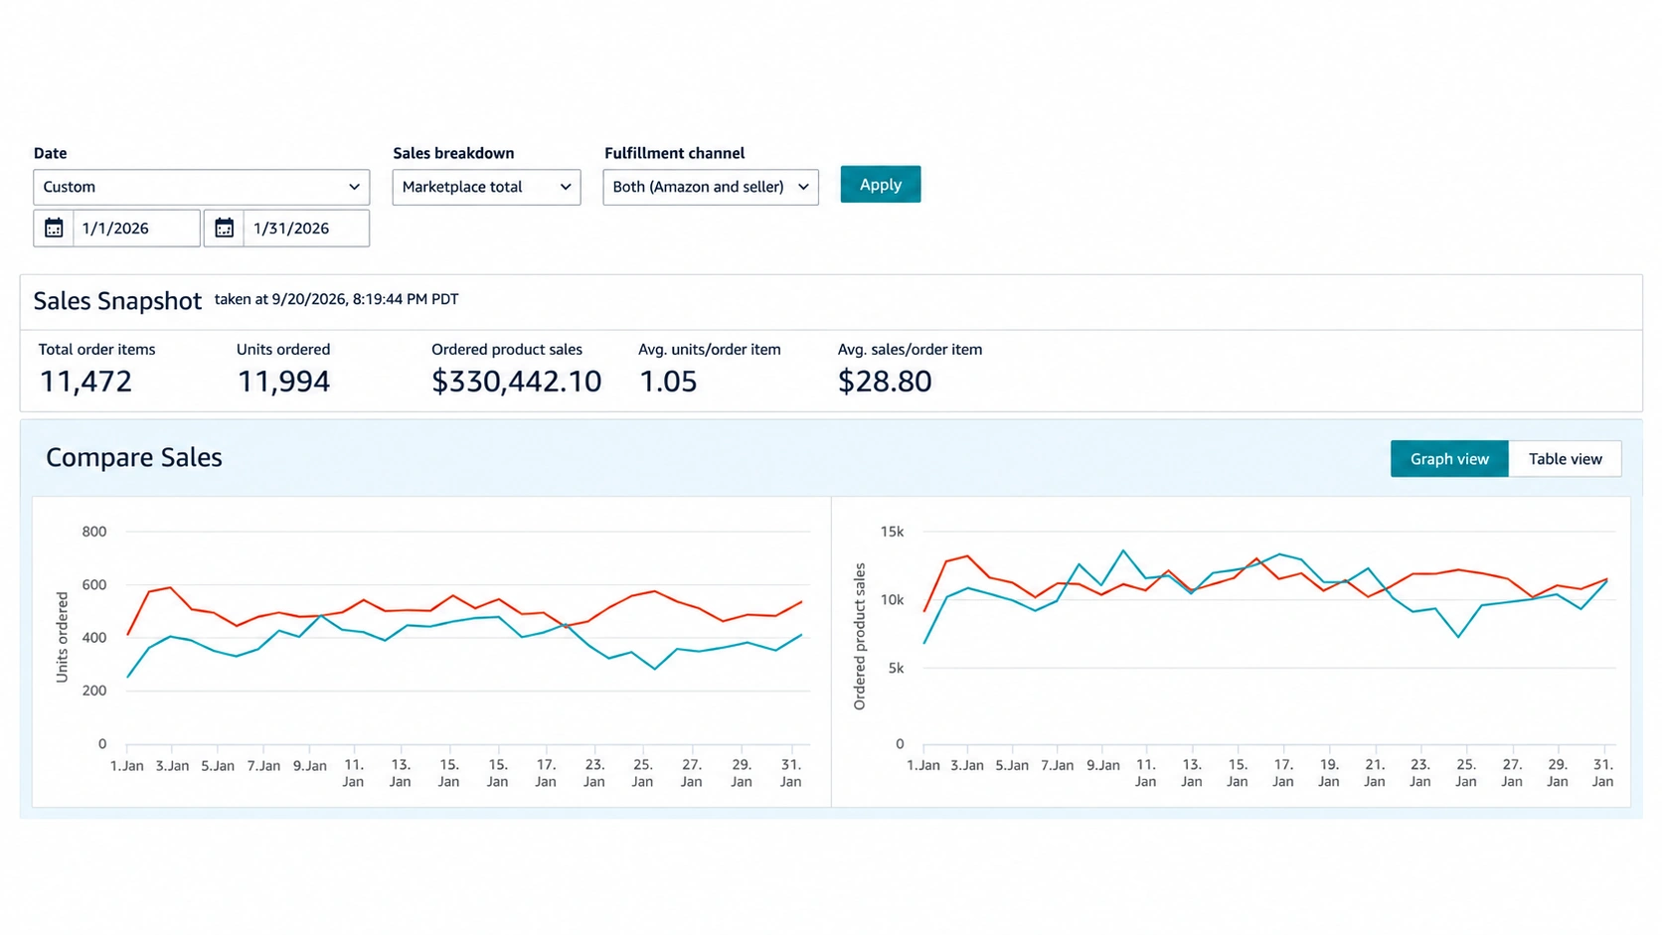Click the Compare Sales heading
Image resolution: width=1662 pixels, height=935 pixels.
point(134,457)
